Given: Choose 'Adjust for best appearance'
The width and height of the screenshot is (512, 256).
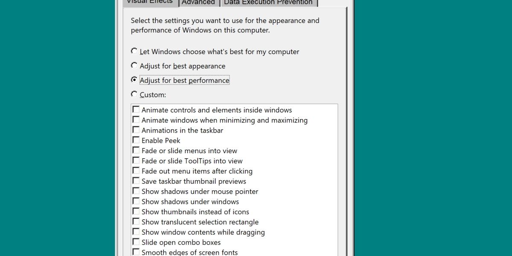Looking at the screenshot, I should coord(134,65).
